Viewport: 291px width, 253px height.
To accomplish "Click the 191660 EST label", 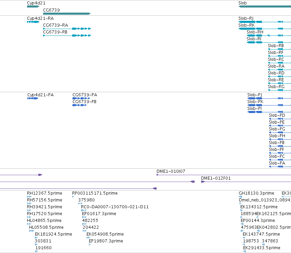I will click(x=43, y=248).
